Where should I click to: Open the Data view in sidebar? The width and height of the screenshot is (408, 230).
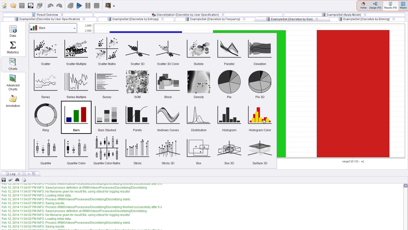13,31
